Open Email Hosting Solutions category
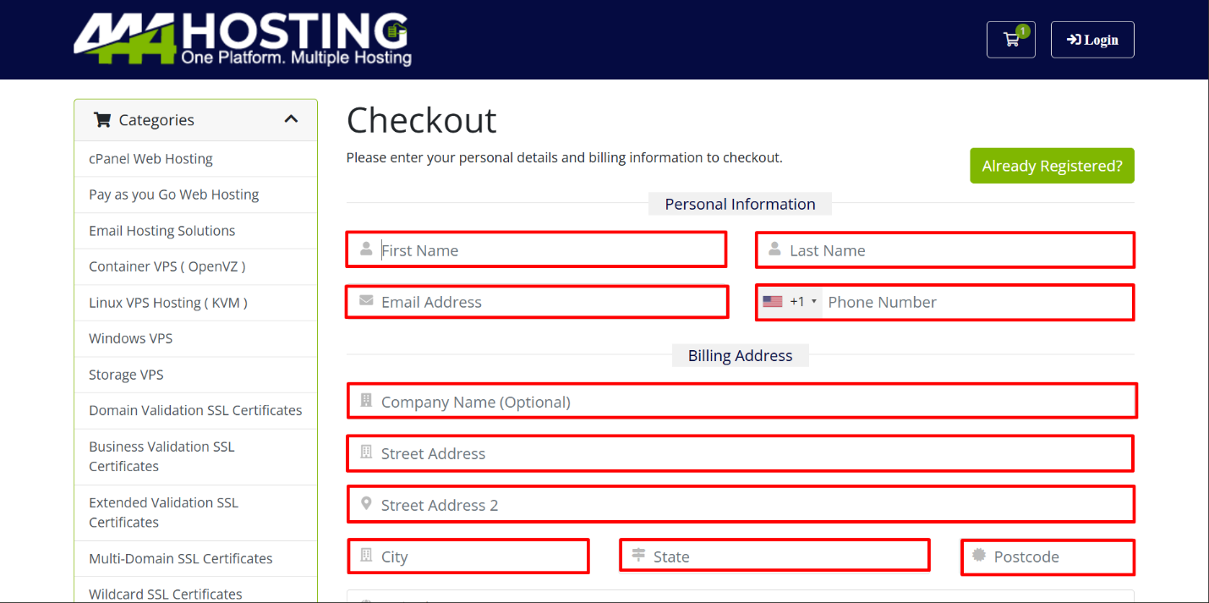The image size is (1209, 603). 161,231
